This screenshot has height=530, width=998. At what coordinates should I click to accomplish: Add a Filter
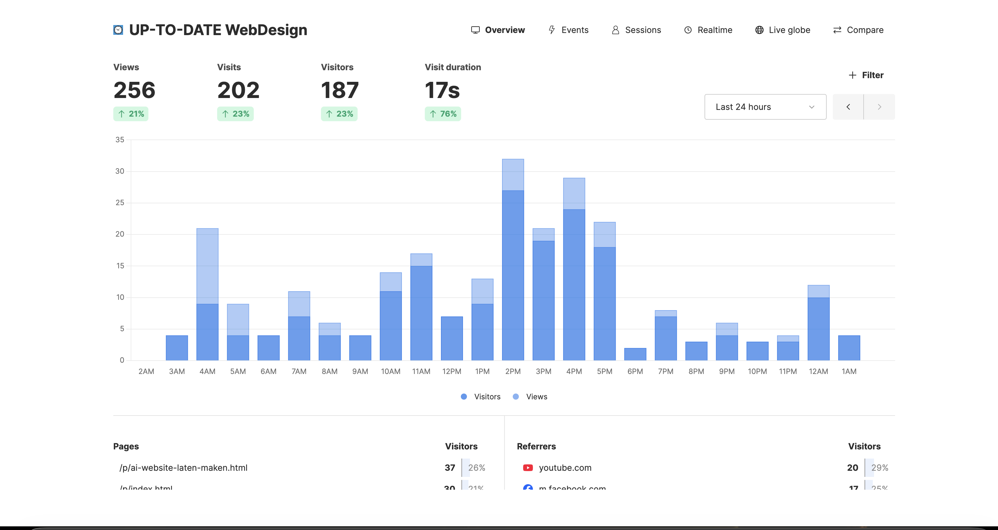point(866,75)
